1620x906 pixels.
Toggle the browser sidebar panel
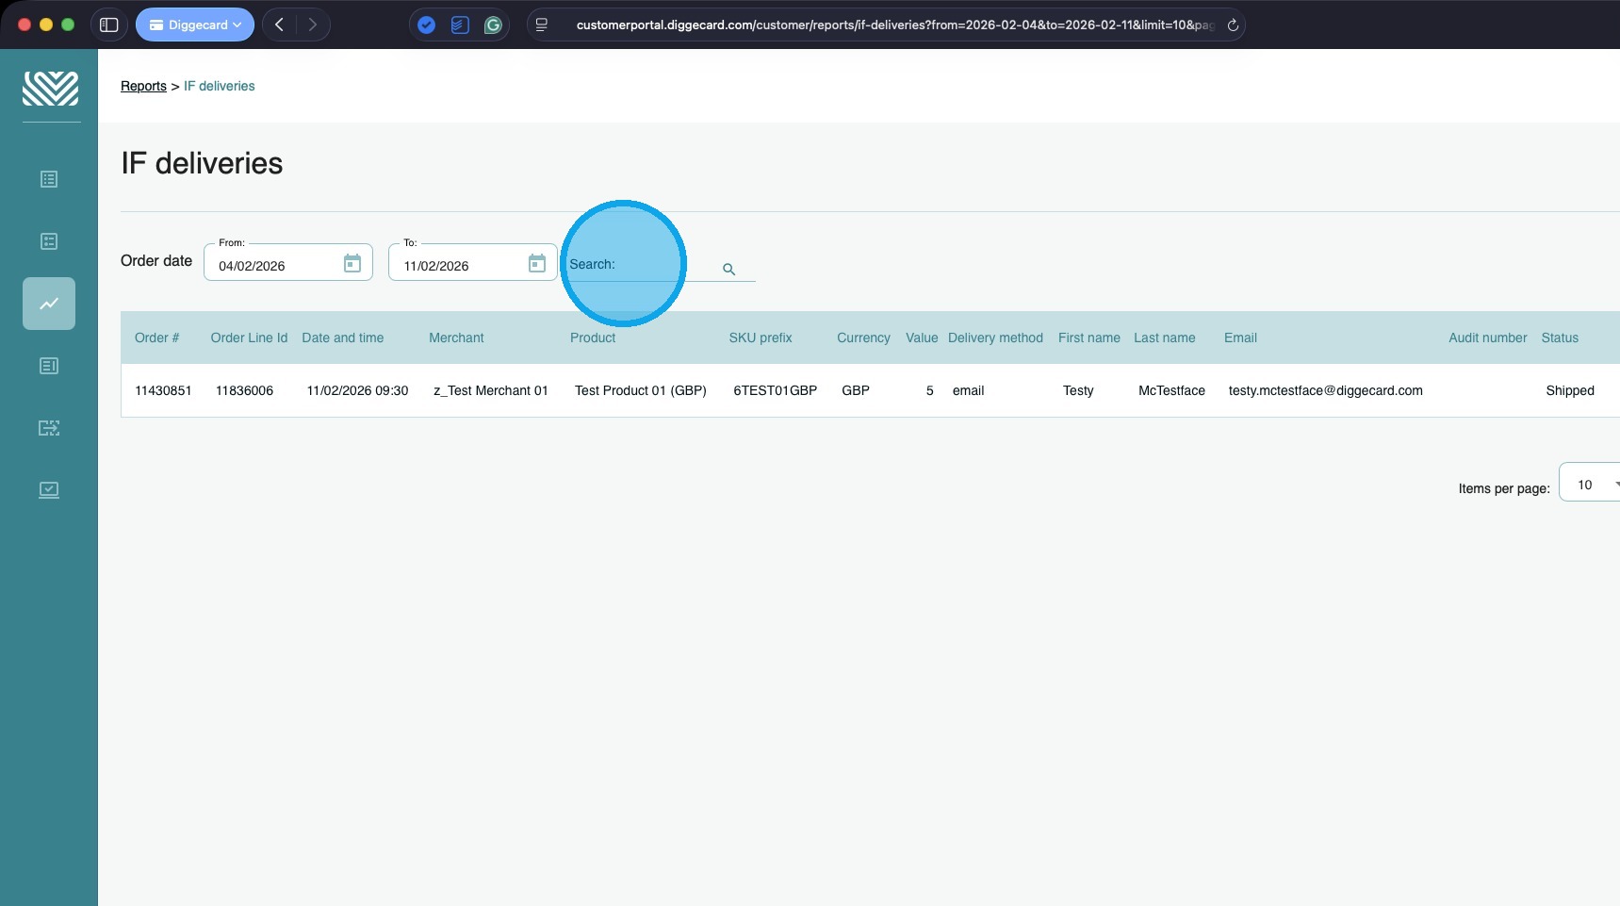point(109,25)
